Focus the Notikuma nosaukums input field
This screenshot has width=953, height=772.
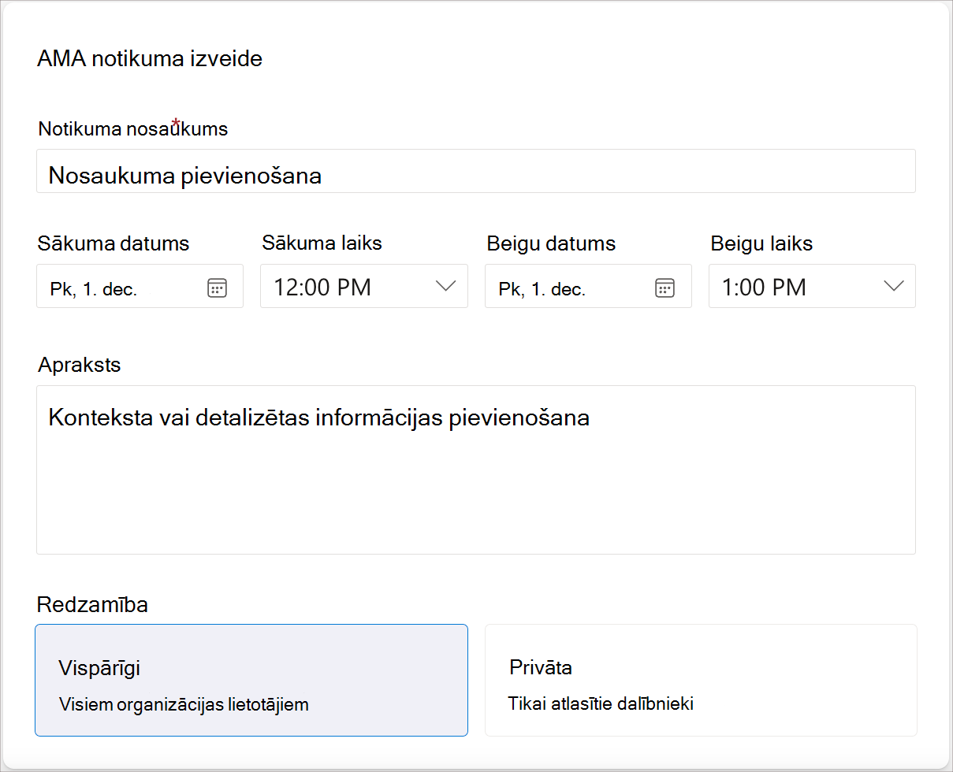click(476, 171)
